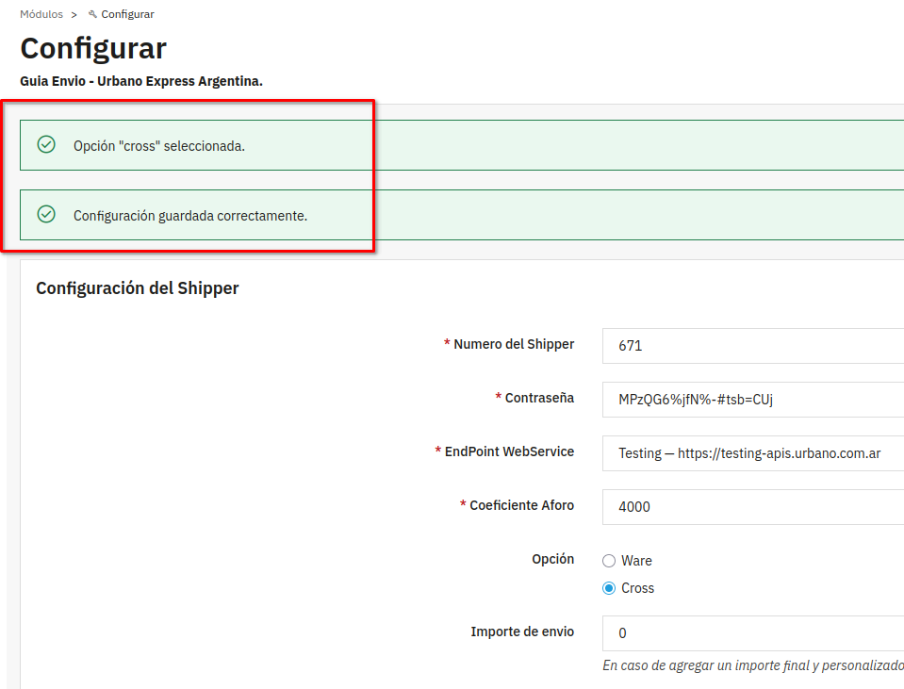
Task: Click the 'Coeficiente Aforo' field label
Action: [x=521, y=505]
